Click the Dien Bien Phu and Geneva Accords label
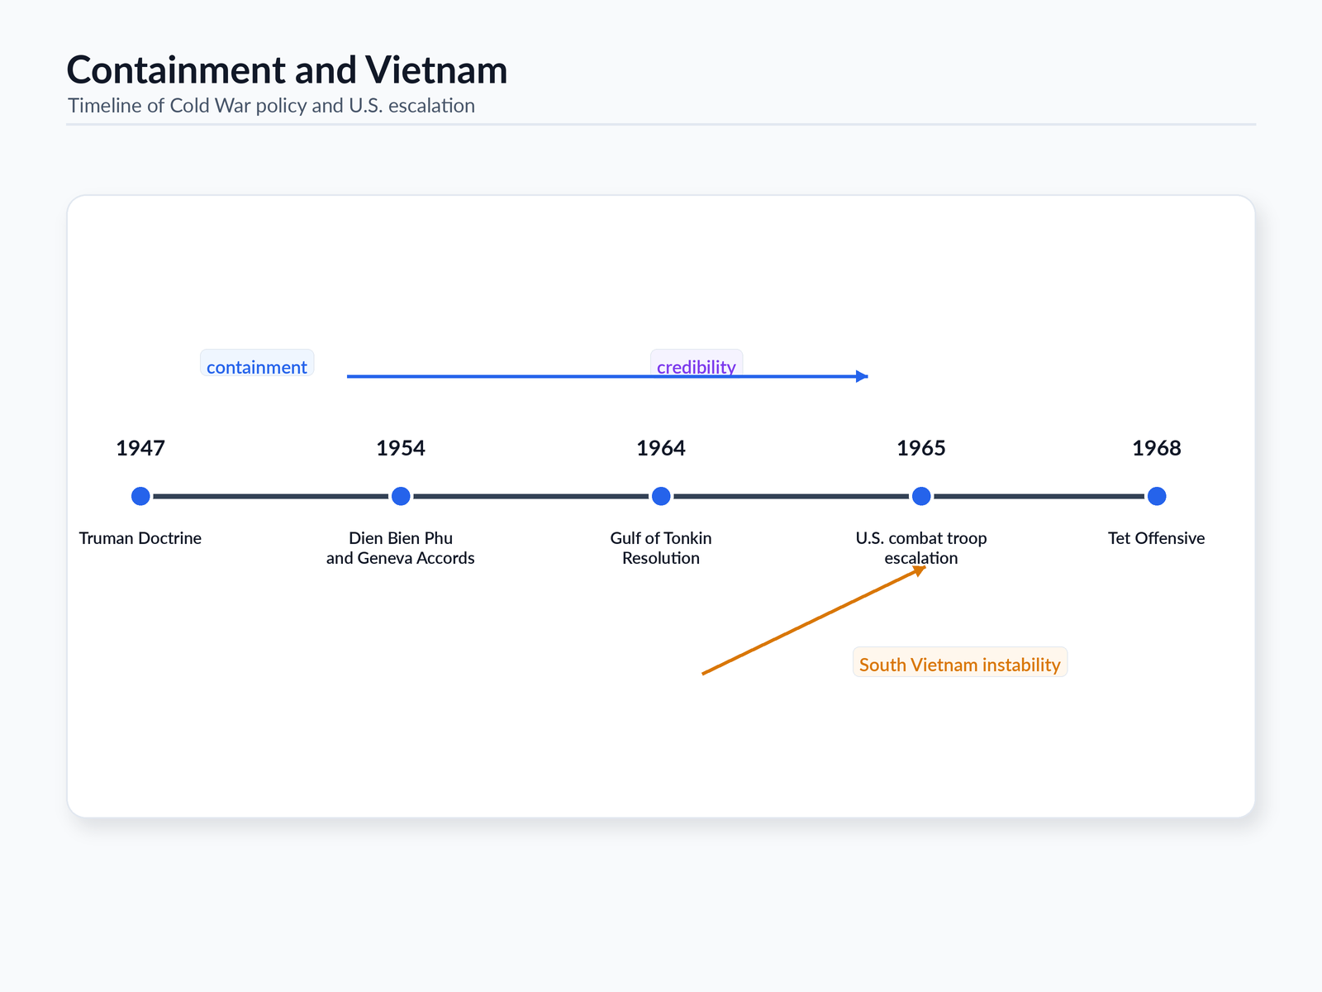The width and height of the screenshot is (1322, 992). [401, 548]
